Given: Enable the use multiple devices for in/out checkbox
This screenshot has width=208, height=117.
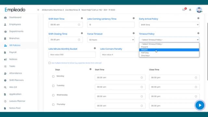Looking at the screenshot, I should [49, 63].
